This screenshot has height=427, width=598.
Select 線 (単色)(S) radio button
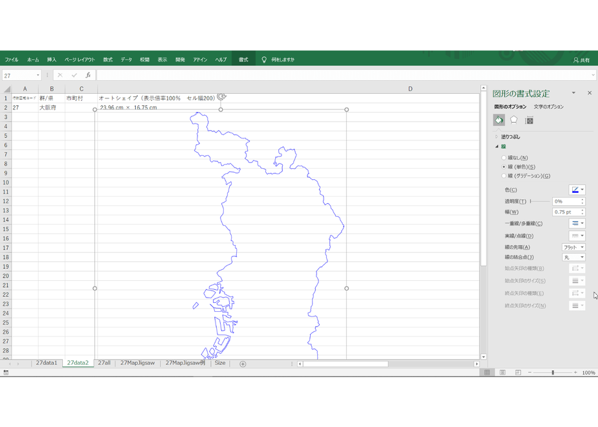pyautogui.click(x=504, y=167)
